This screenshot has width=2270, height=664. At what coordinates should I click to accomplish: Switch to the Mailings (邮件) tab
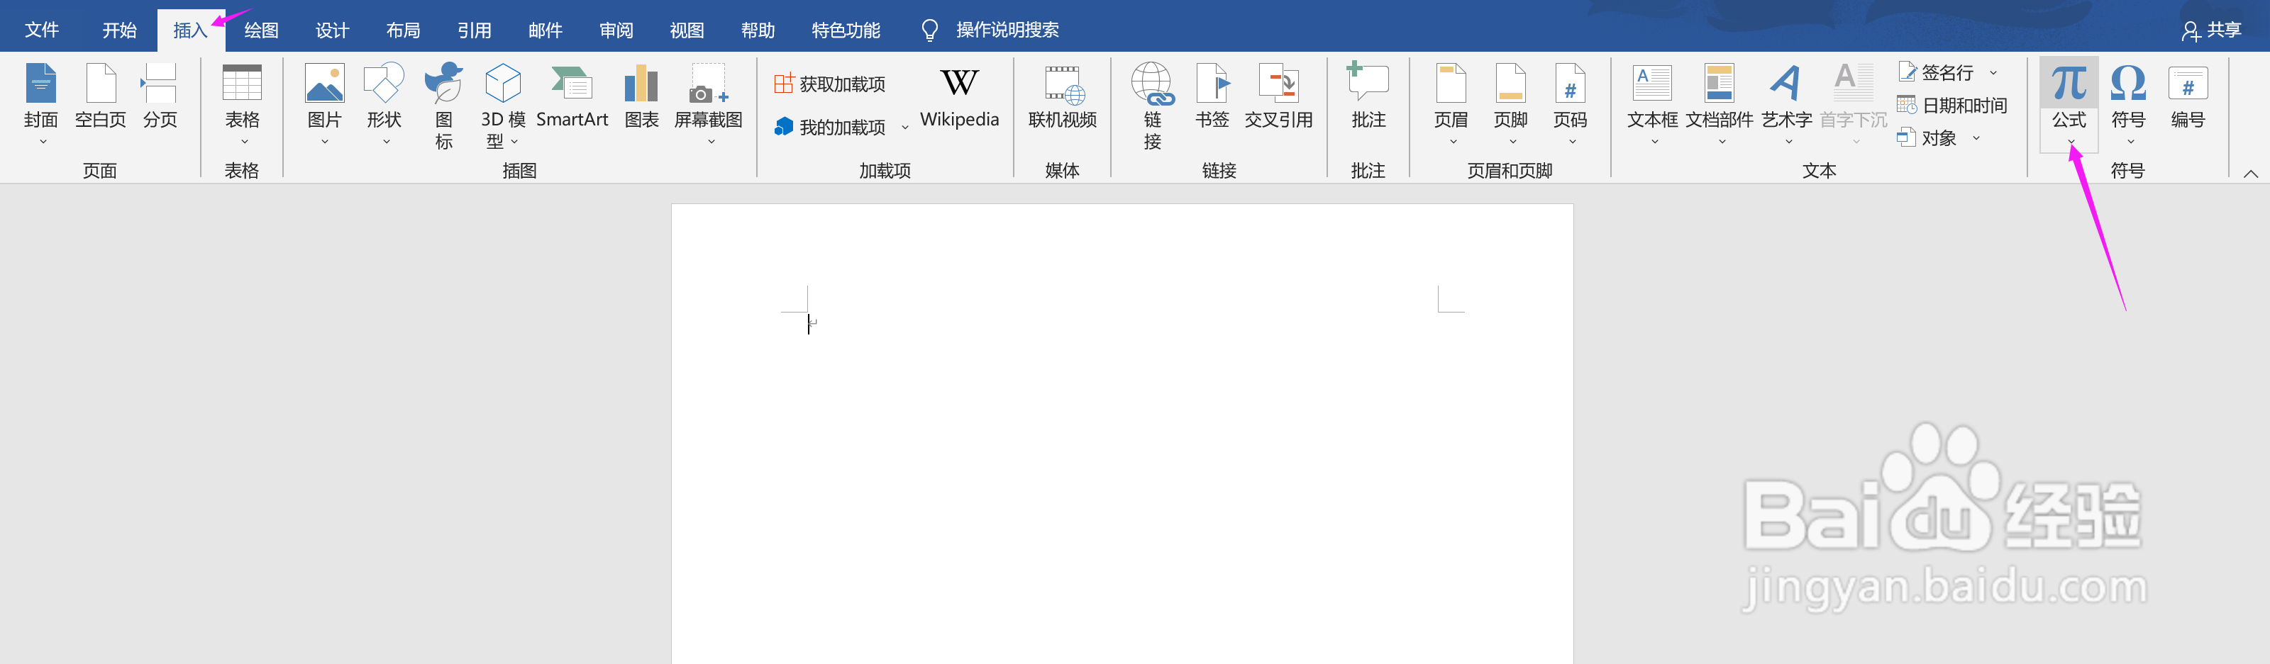click(x=546, y=30)
